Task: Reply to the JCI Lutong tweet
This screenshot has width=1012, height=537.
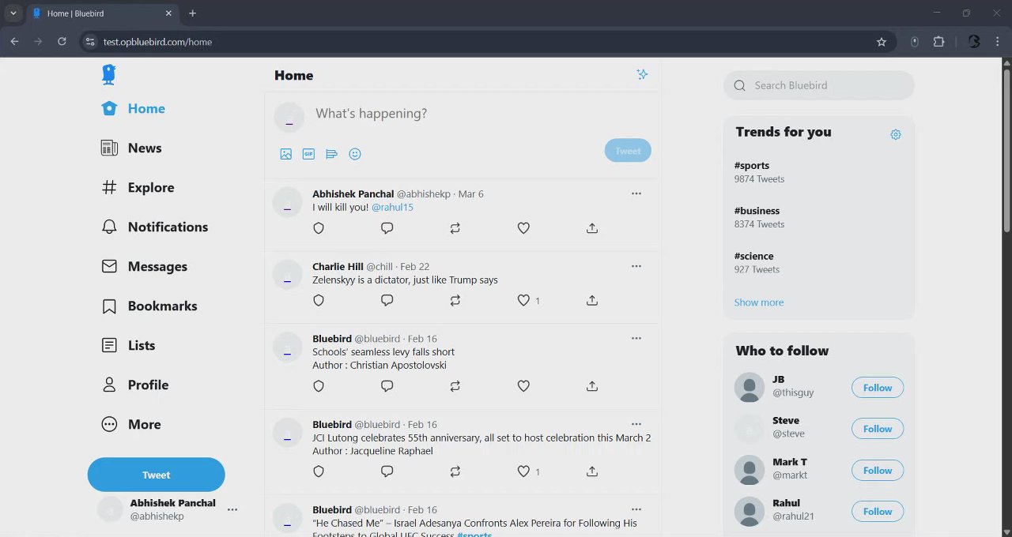Action: point(387,471)
